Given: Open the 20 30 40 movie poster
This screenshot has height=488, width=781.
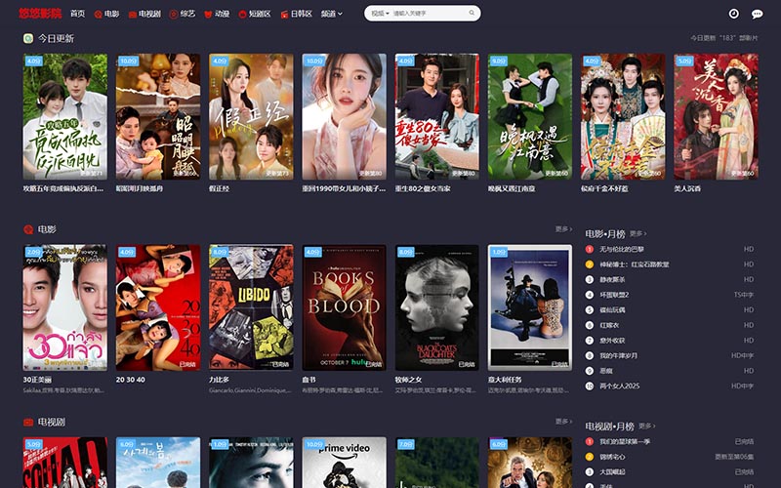Looking at the screenshot, I should pos(158,307).
